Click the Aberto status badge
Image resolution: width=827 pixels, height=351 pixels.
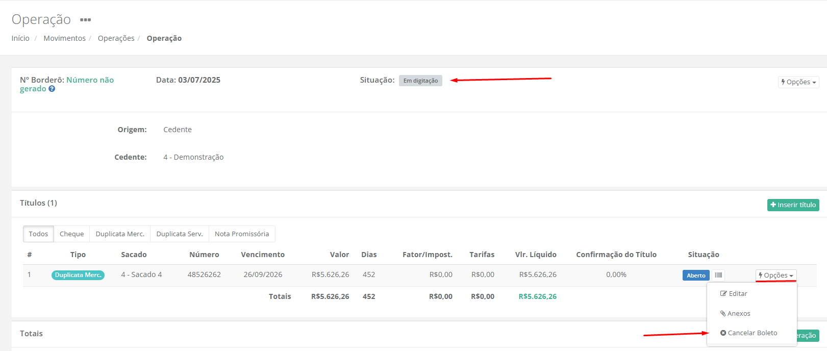point(695,275)
